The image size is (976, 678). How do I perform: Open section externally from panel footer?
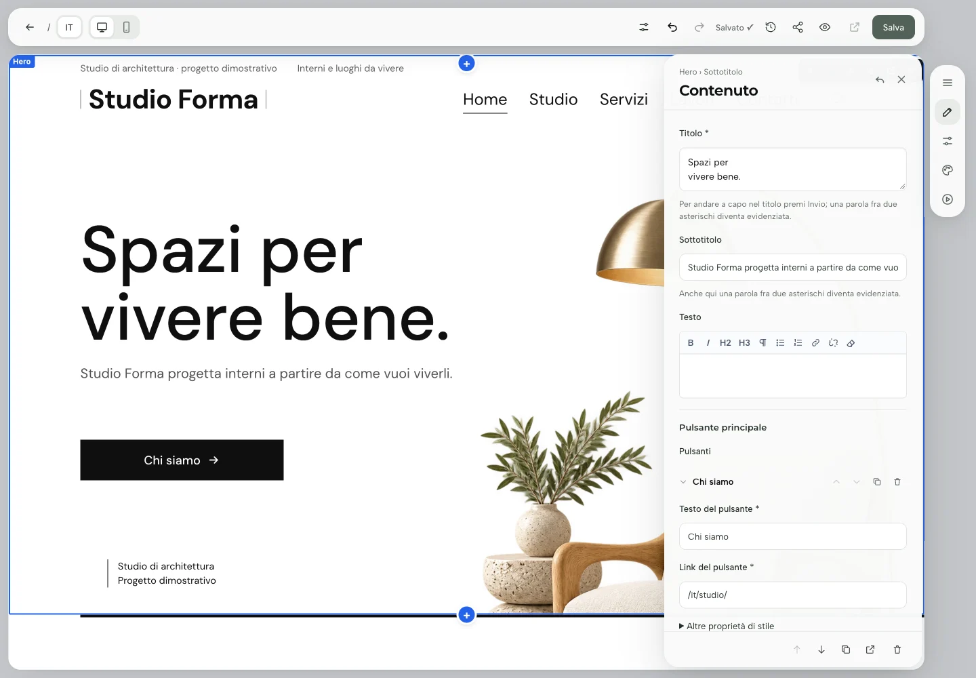(870, 650)
